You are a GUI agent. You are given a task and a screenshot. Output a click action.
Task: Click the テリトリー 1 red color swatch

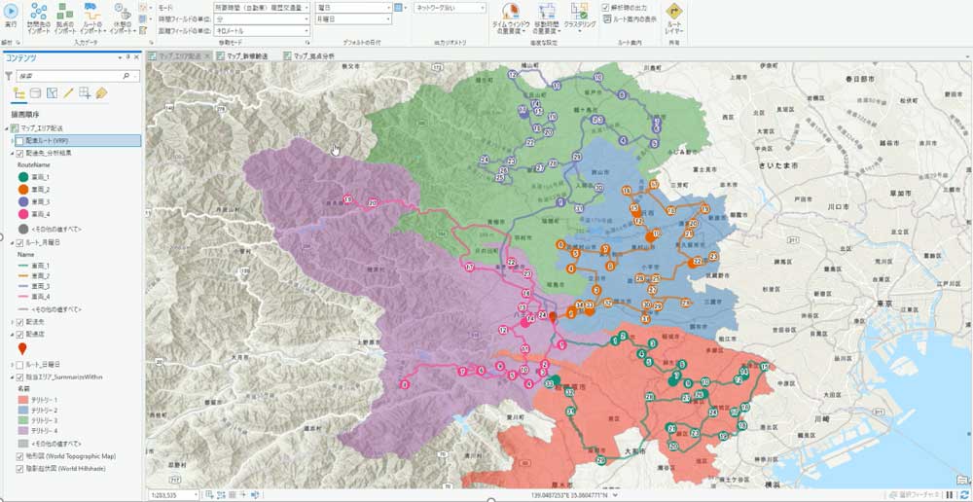pos(22,400)
